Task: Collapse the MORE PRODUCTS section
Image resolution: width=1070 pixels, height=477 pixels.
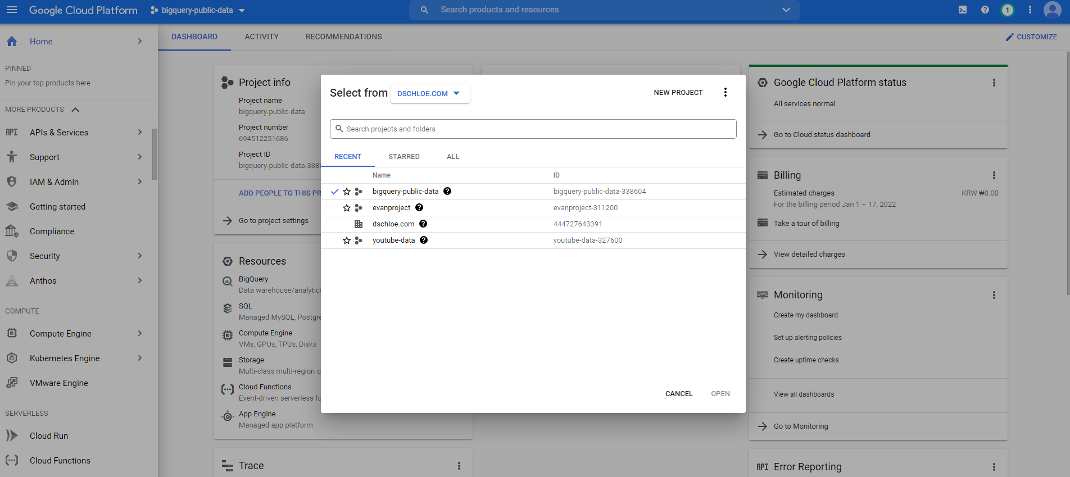Action: pos(75,110)
